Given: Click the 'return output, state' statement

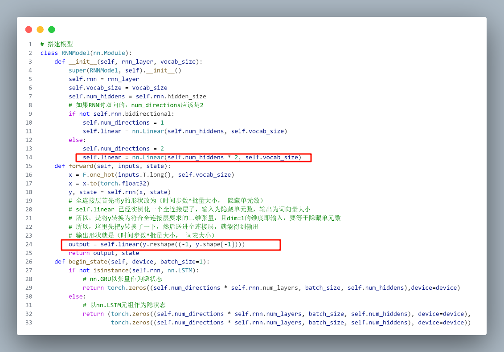Looking at the screenshot, I should click(104, 253).
